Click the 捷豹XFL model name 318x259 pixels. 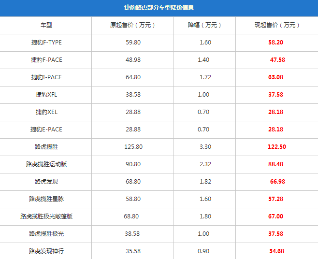point(46,95)
